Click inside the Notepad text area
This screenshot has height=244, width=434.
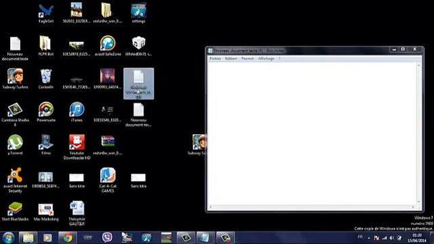coord(312,134)
